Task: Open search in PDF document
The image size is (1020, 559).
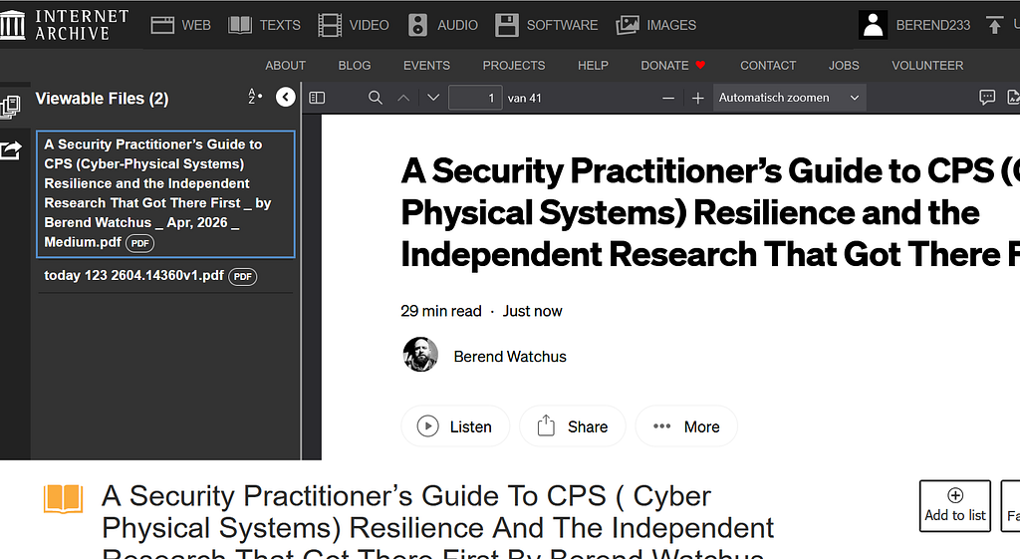Action: click(376, 98)
